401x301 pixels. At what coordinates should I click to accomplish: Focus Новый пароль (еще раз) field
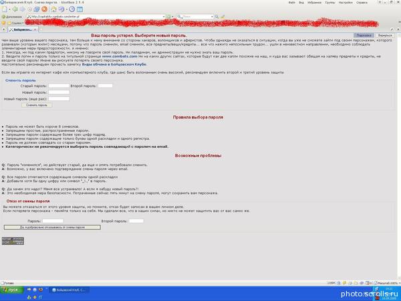click(59, 99)
